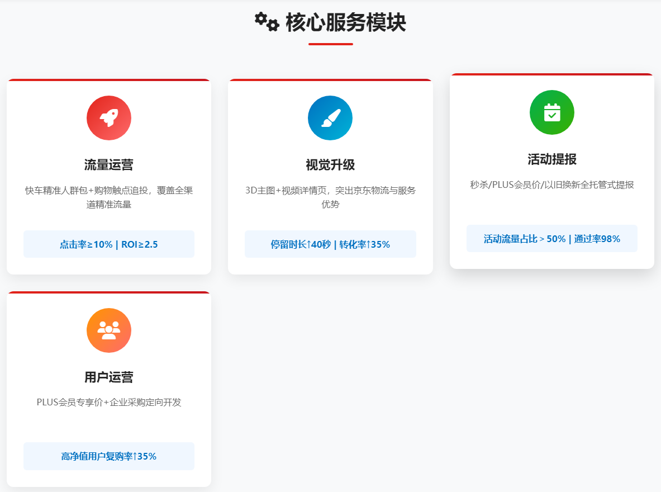
Task: Click the 快车精准人群包 description text
Action: coord(109,197)
